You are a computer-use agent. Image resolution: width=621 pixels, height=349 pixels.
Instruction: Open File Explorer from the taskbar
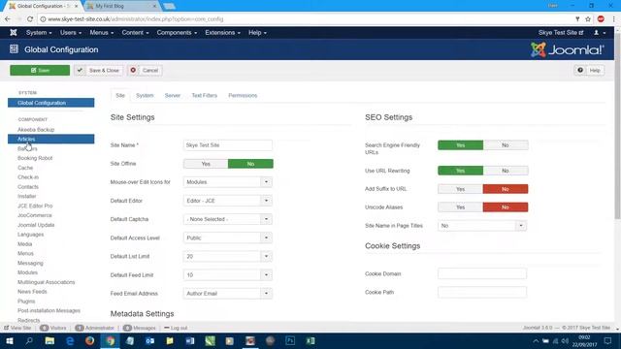(49, 340)
